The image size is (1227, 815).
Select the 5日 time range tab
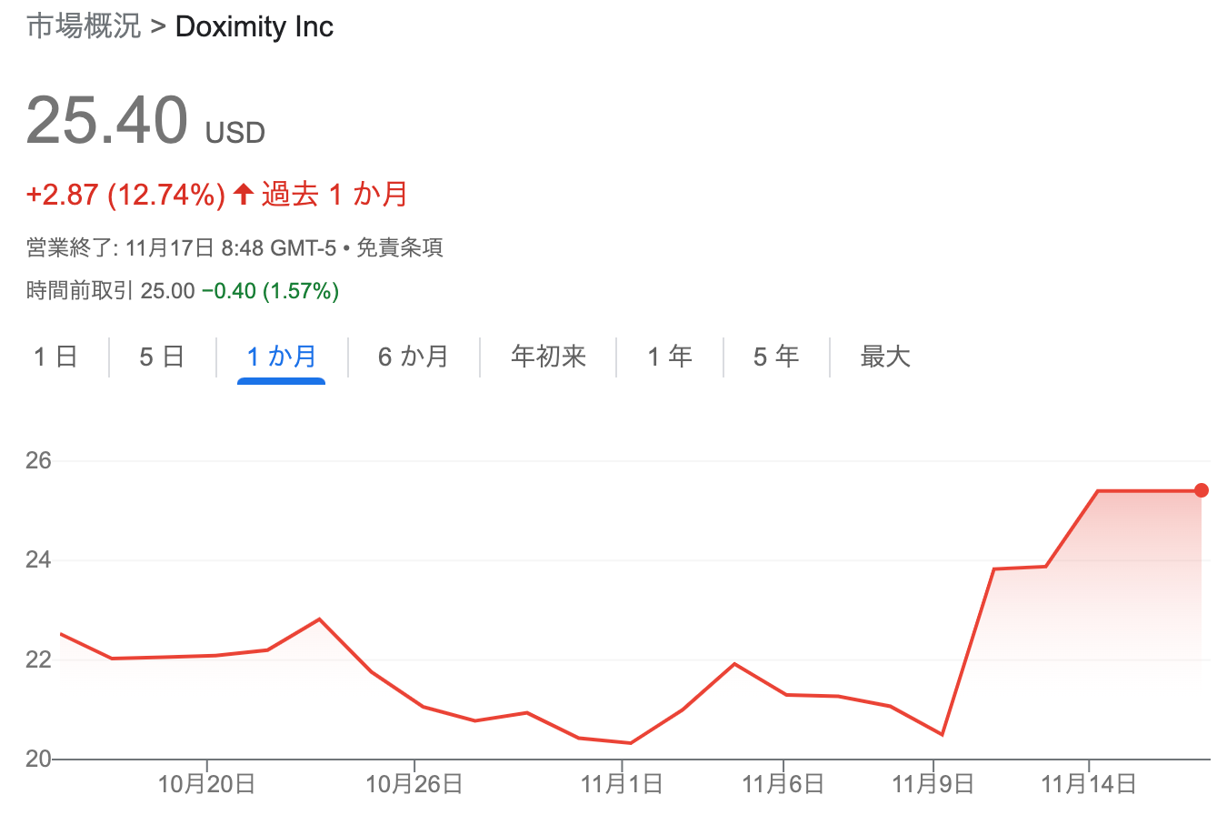tap(162, 357)
